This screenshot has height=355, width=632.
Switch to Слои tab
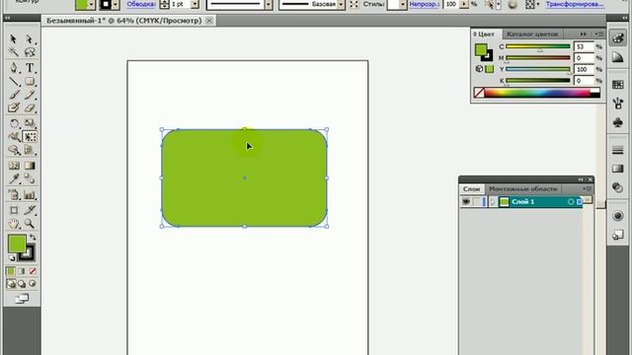point(471,188)
